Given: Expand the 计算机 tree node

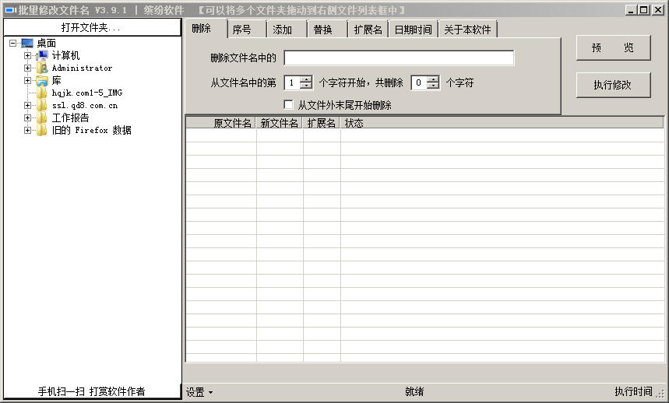Looking at the screenshot, I should coord(28,56).
